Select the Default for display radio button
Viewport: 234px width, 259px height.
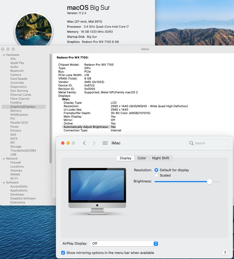[x=156, y=170]
